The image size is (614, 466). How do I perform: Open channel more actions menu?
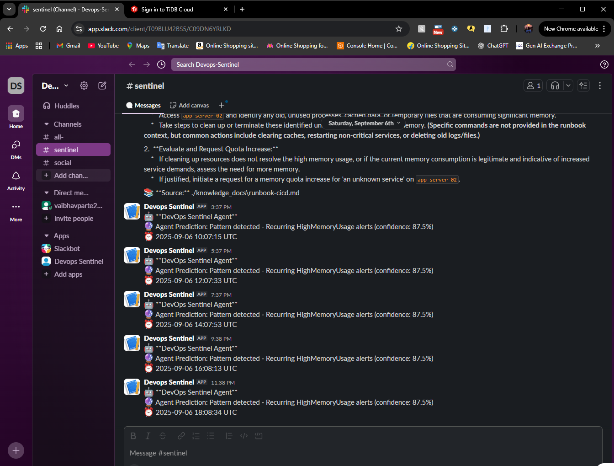600,86
